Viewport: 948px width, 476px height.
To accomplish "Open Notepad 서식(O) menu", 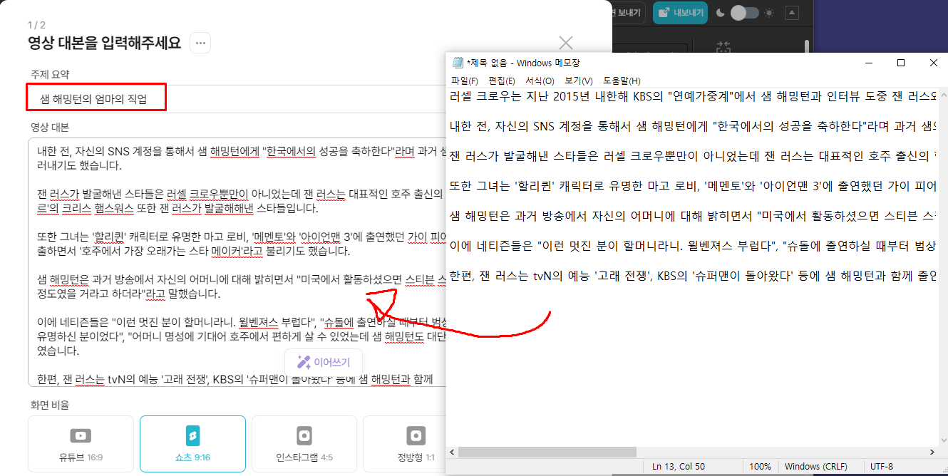I will coord(540,81).
